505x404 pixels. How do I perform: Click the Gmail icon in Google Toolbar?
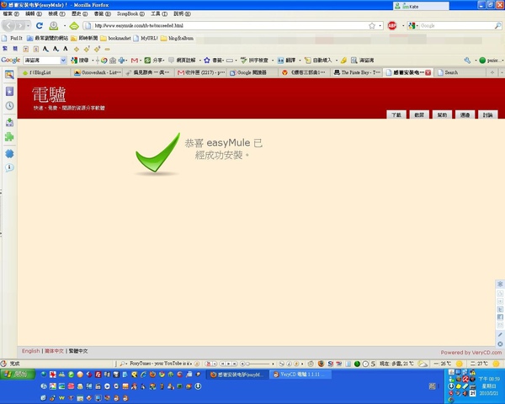(x=135, y=61)
